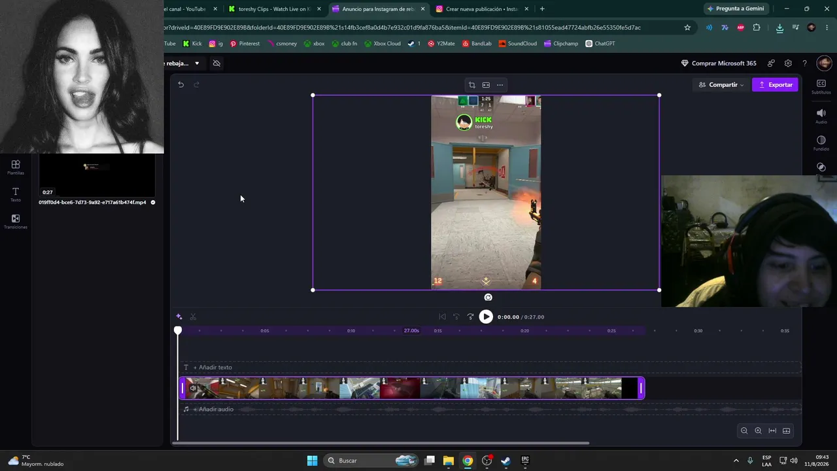The height and width of the screenshot is (471, 837).
Task: Click the rotate handle below the preview
Action: point(488,297)
